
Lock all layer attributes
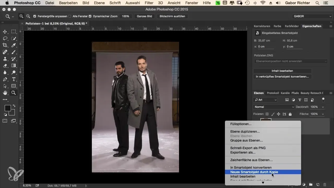pos(290,114)
